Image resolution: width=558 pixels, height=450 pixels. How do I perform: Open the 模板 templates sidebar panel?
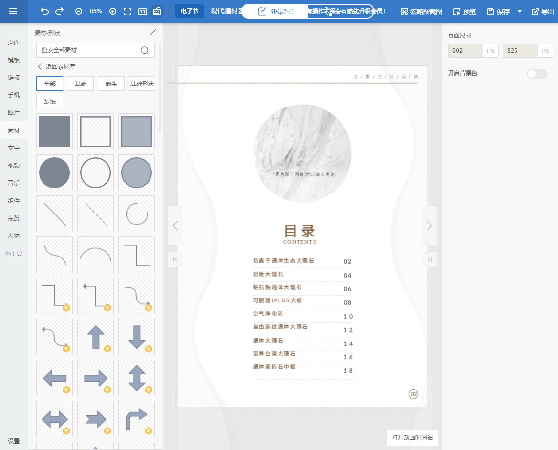click(14, 60)
